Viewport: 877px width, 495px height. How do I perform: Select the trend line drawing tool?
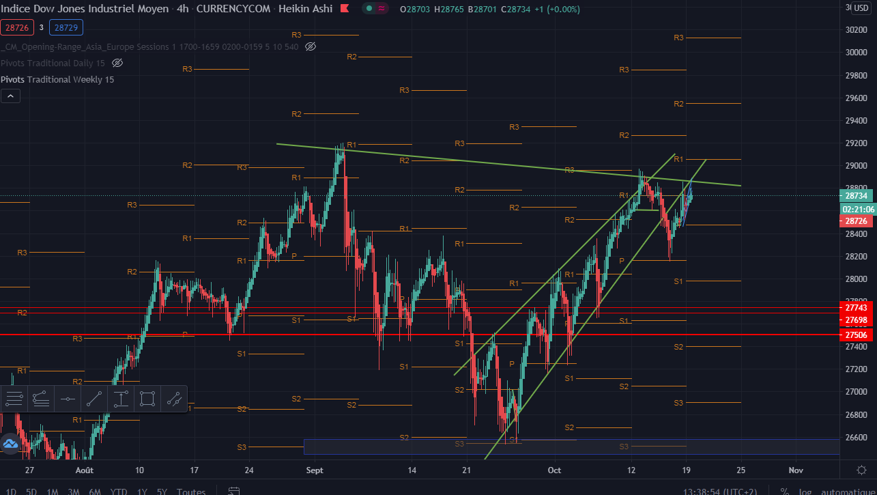pos(94,399)
